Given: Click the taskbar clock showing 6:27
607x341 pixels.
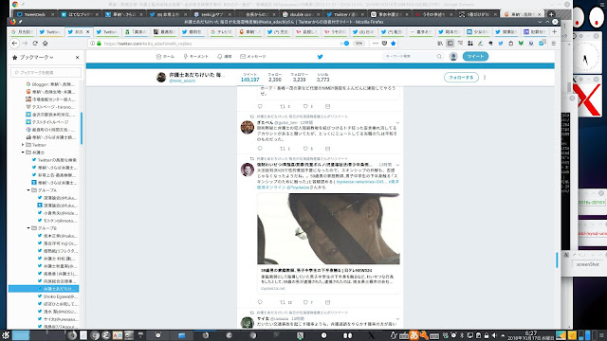Looking at the screenshot, I should (x=531, y=335).
